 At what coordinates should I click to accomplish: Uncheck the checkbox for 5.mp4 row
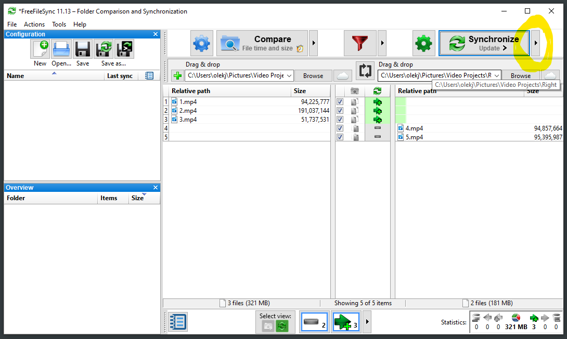coord(340,137)
